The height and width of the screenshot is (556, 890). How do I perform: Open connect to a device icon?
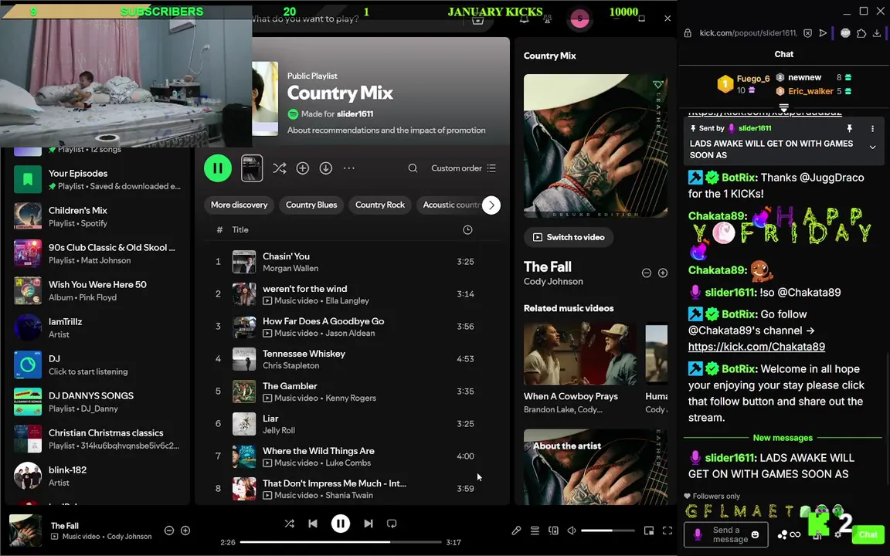(553, 531)
